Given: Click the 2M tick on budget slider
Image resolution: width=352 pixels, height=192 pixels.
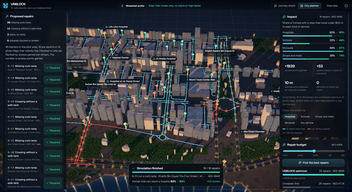Looking at the screenshot, I should (343, 155).
